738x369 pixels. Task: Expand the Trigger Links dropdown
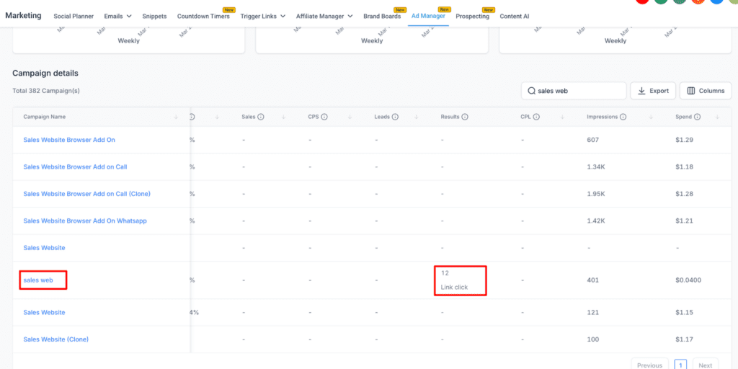pyautogui.click(x=263, y=16)
